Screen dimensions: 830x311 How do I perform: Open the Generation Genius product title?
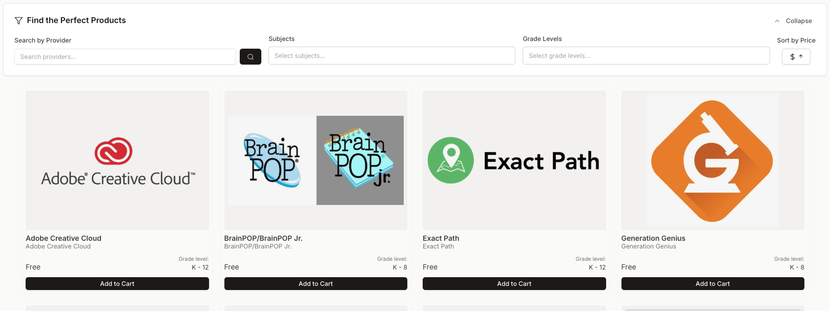coord(653,238)
